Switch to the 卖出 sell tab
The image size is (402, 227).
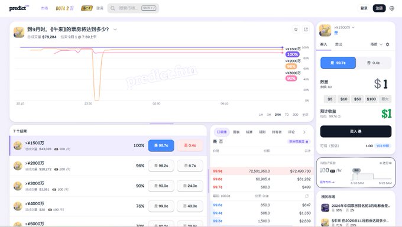[x=338, y=44]
